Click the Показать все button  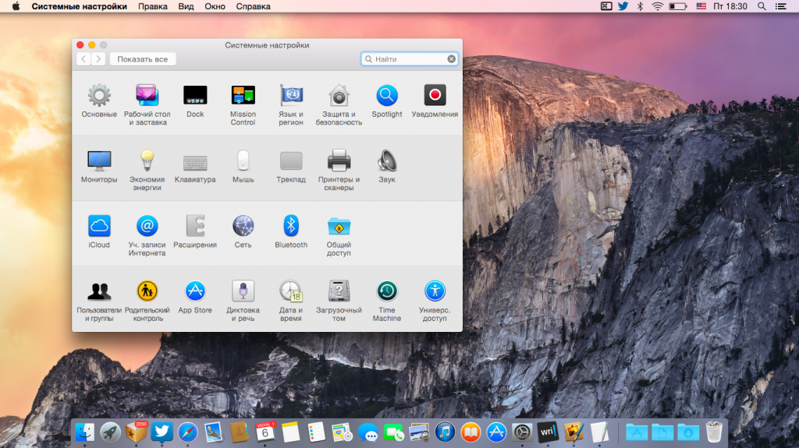point(143,59)
